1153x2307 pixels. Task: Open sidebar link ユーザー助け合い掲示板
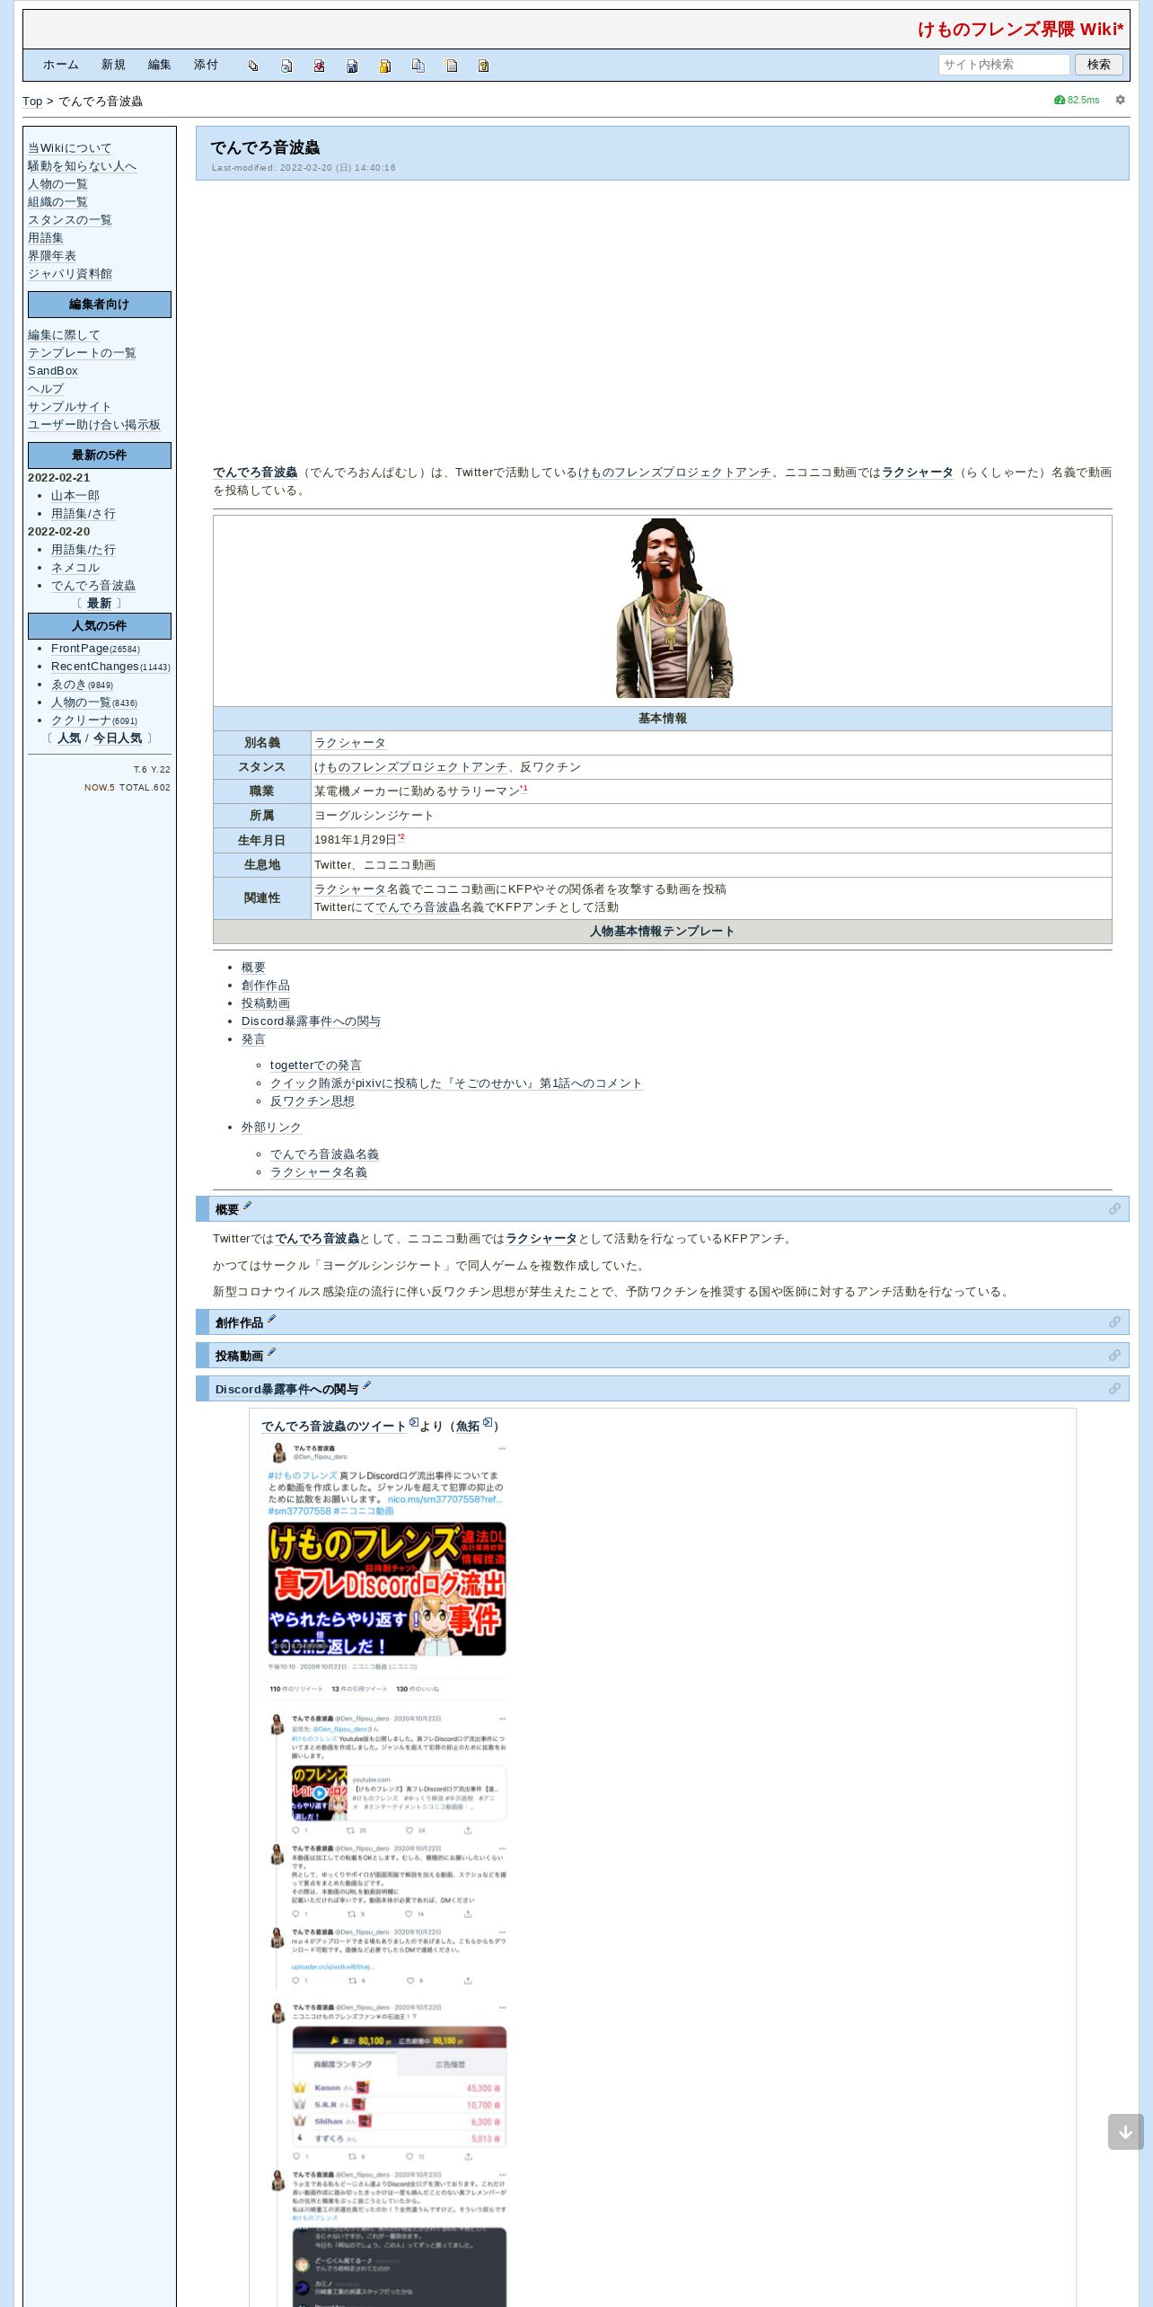click(94, 425)
